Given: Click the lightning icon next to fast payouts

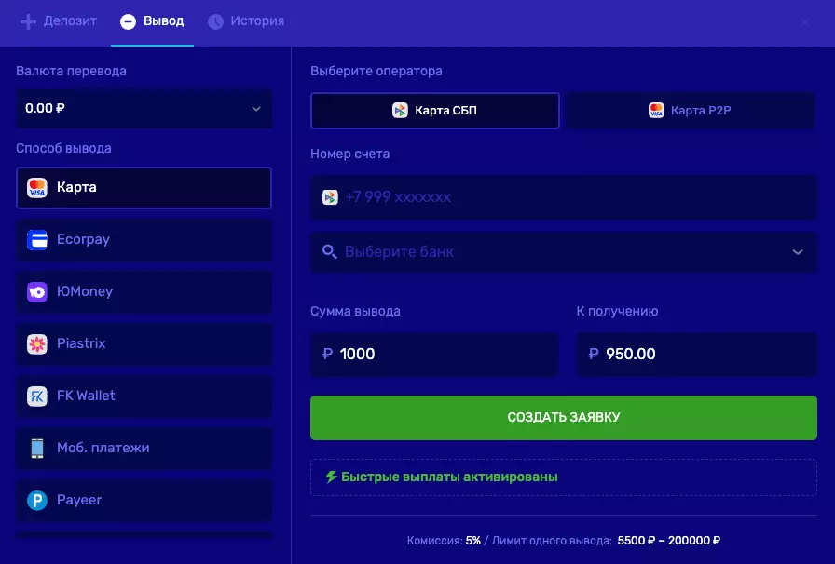Looking at the screenshot, I should (x=331, y=477).
